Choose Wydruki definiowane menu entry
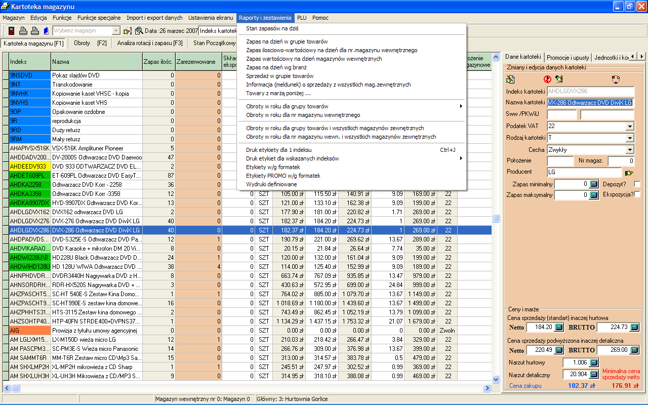The height and width of the screenshot is (405, 648). 352,184
